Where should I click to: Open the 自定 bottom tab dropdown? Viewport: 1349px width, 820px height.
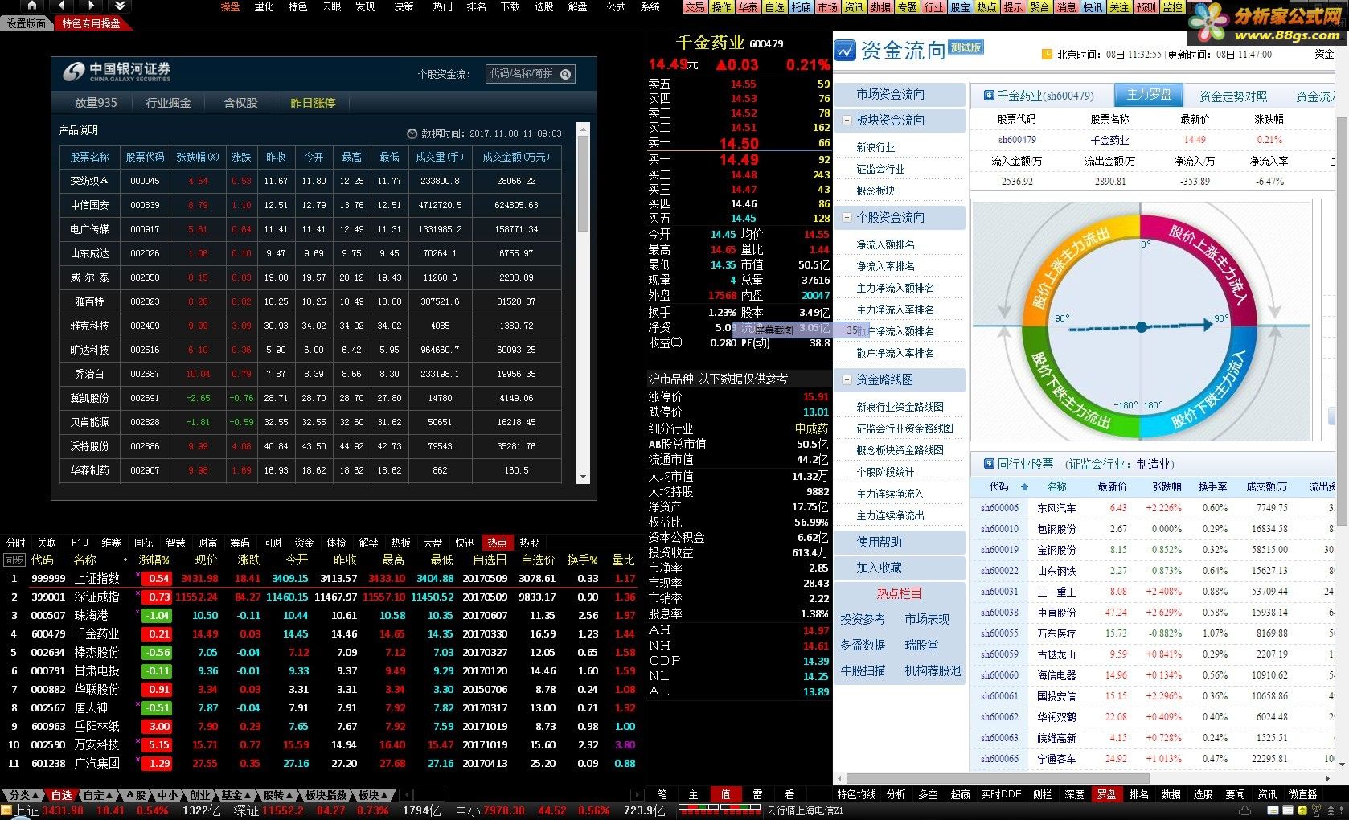(98, 795)
